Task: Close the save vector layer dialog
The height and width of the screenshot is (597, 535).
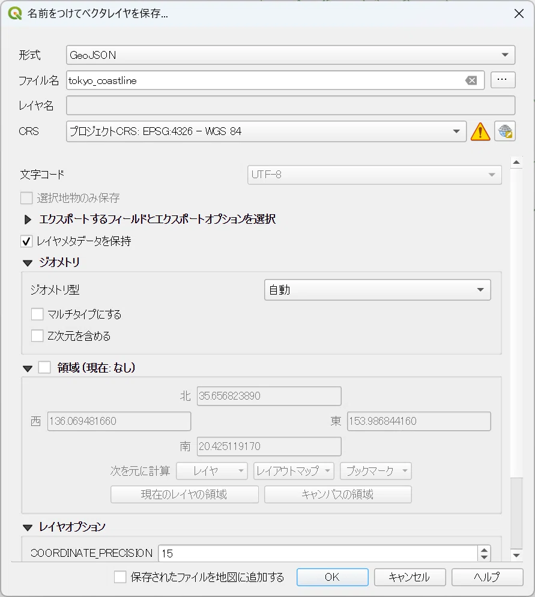Action: [x=519, y=14]
